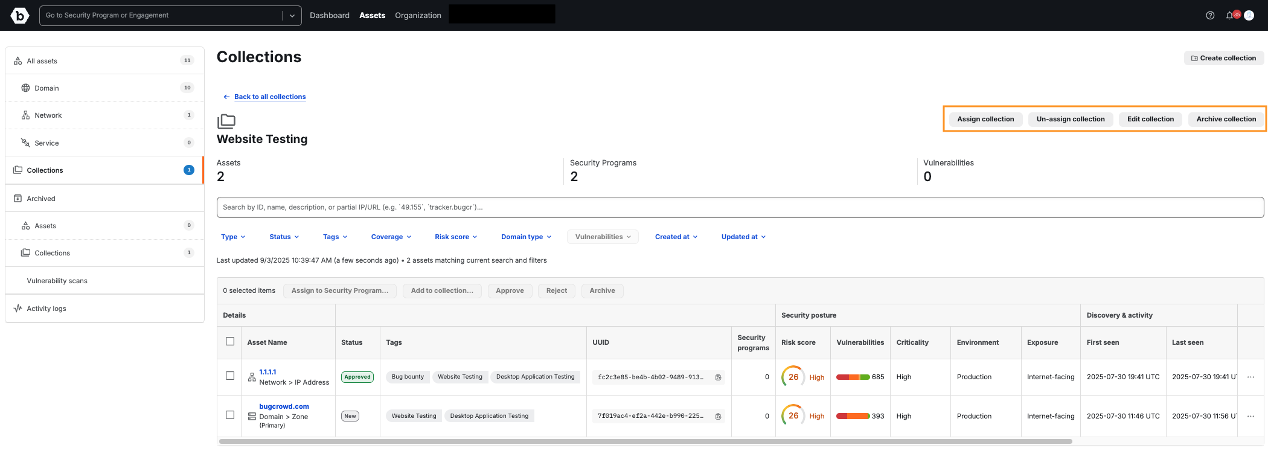Click the Bug bounty tag on 1.1.1.1
Image resolution: width=1268 pixels, height=468 pixels.
pyautogui.click(x=408, y=377)
